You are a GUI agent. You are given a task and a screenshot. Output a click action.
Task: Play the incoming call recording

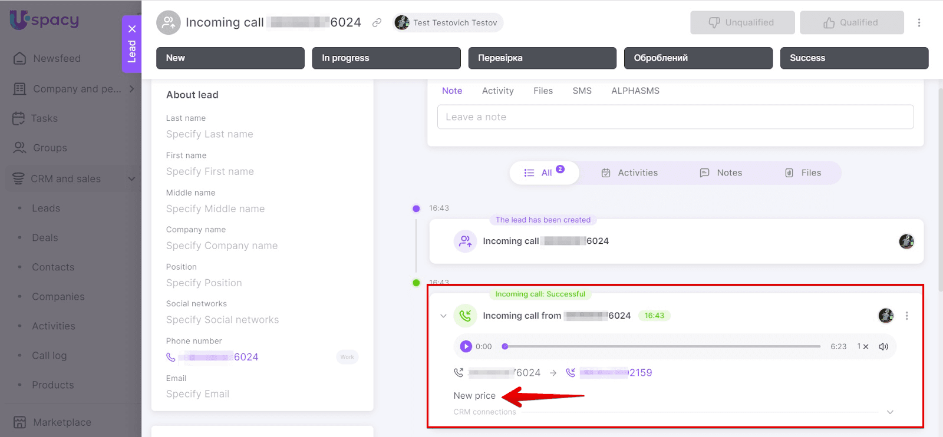point(466,346)
